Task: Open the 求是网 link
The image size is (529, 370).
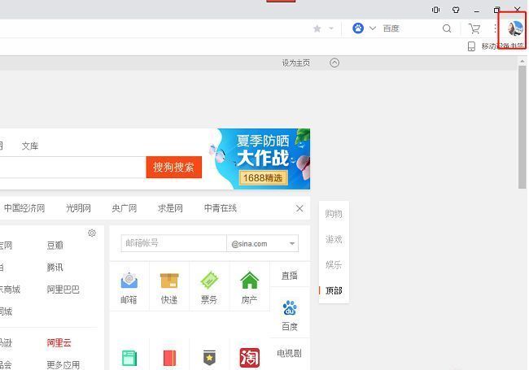Action: pyautogui.click(x=170, y=208)
